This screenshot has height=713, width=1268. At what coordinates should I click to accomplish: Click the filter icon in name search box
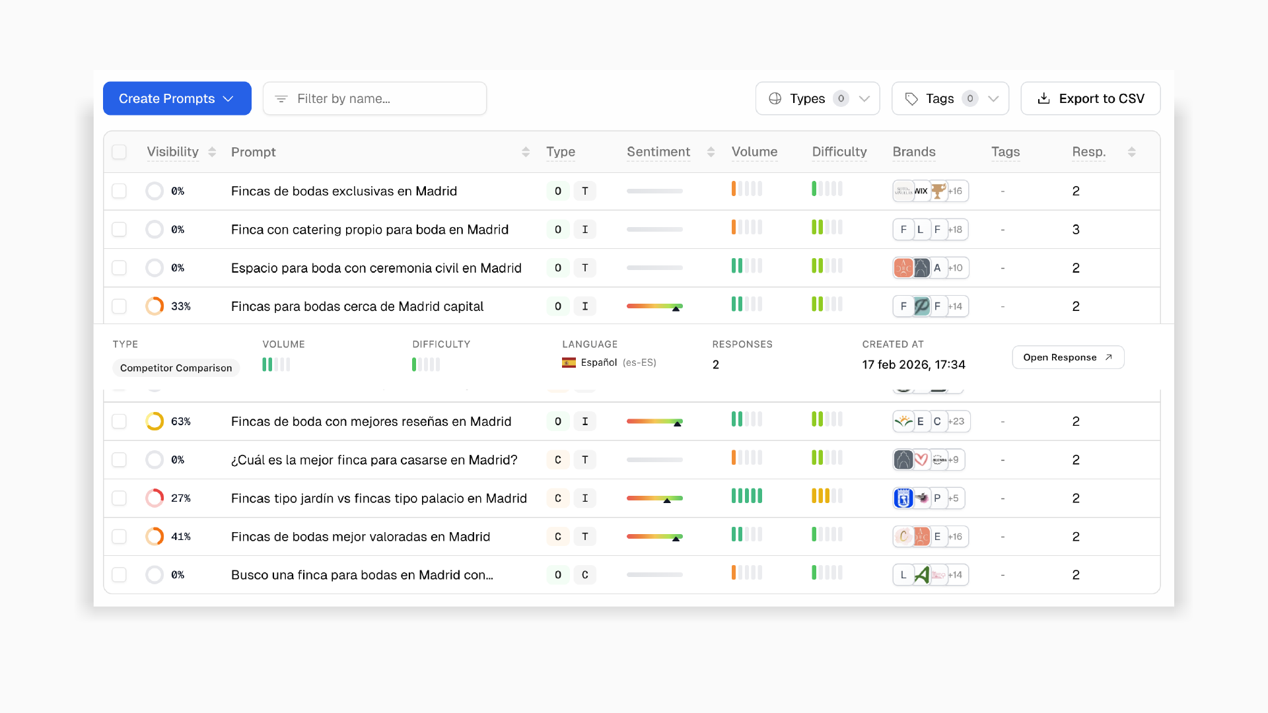281,99
